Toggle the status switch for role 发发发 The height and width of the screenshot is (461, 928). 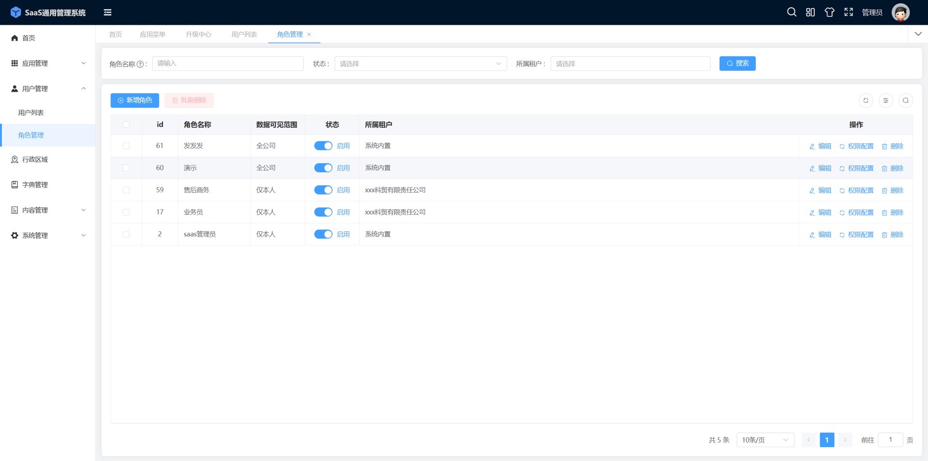click(323, 146)
